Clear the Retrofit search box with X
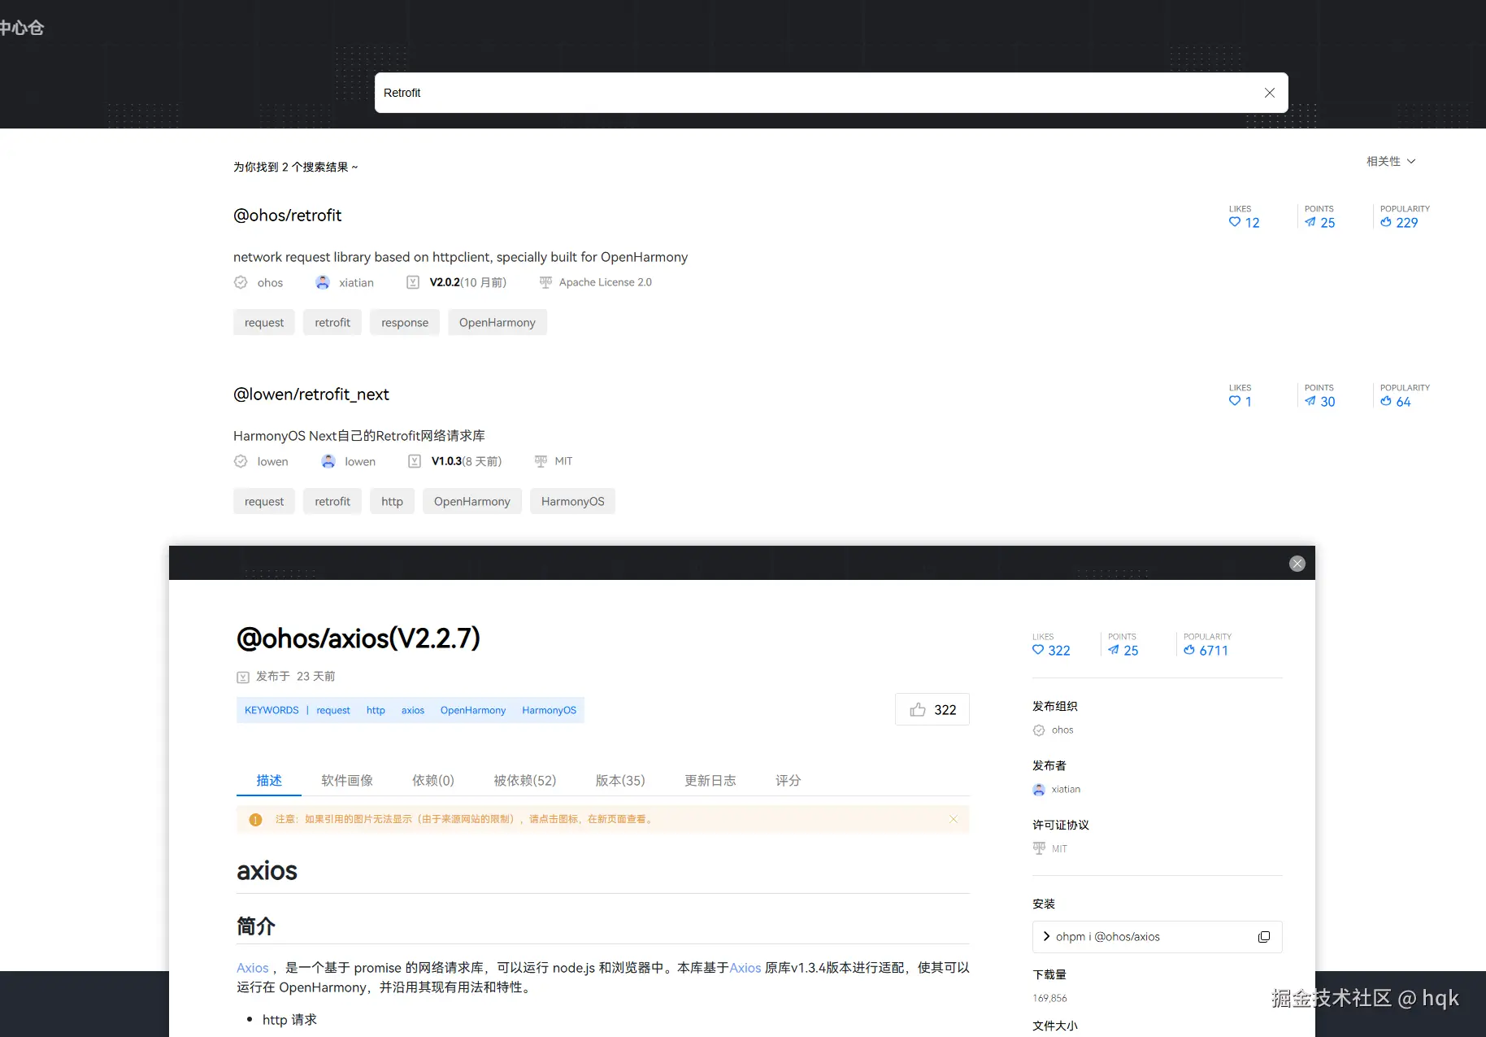This screenshot has width=1486, height=1037. pos(1269,93)
